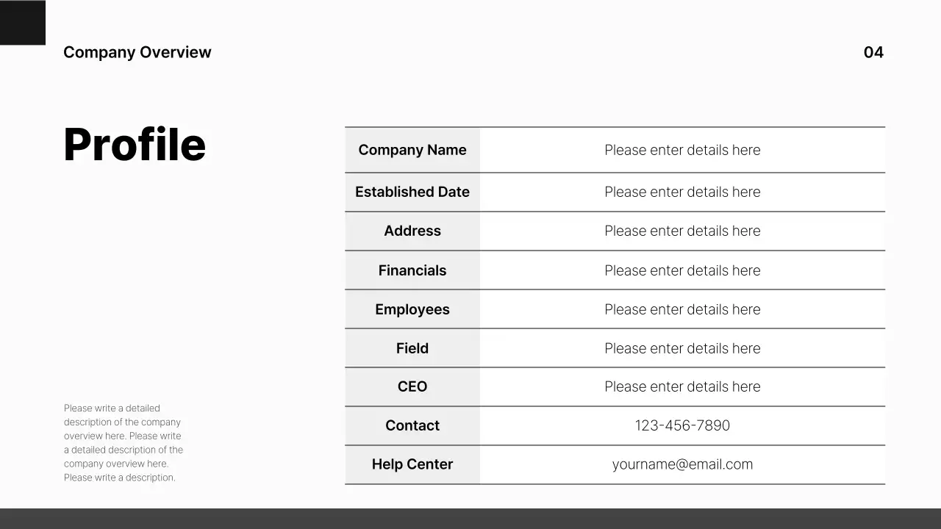Image resolution: width=941 pixels, height=529 pixels.
Task: Click the large Profile title
Action: [135, 145]
